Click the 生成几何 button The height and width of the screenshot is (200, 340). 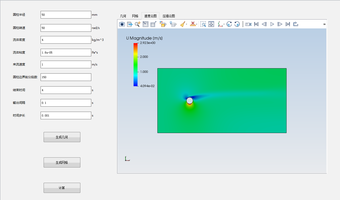[x=62, y=137]
